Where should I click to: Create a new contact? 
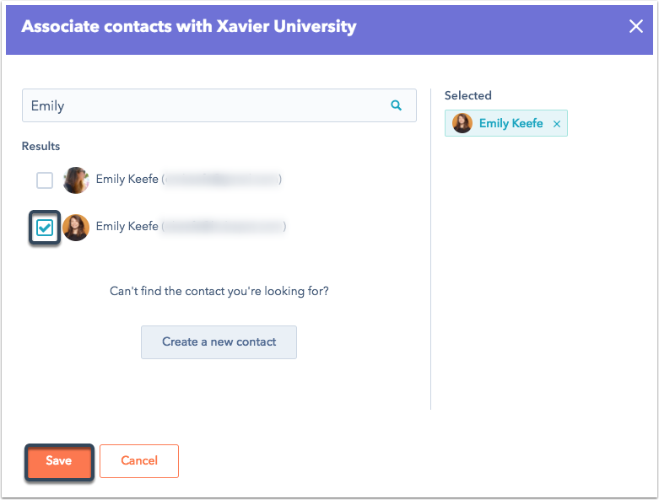[219, 342]
